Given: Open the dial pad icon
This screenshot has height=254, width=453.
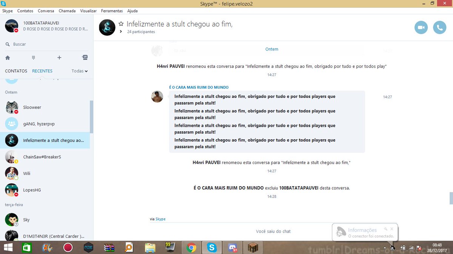Looking at the screenshot, I should coord(33,58).
